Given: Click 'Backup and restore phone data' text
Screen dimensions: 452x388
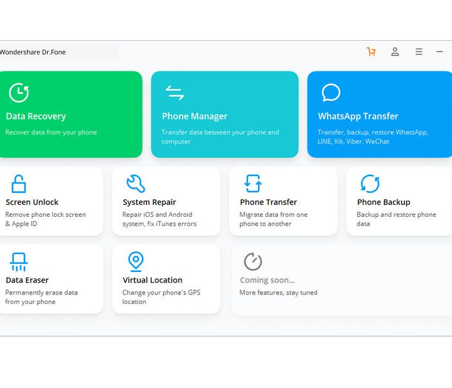Looking at the screenshot, I should tap(396, 219).
